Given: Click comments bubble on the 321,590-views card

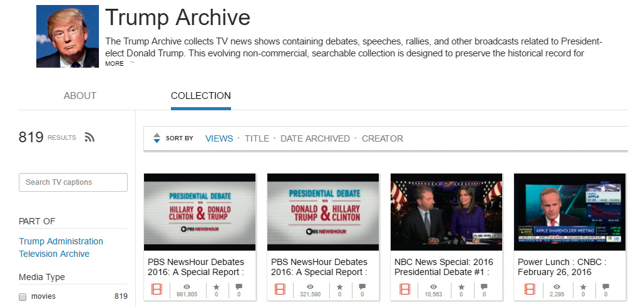Looking at the screenshot, I should (362, 286).
